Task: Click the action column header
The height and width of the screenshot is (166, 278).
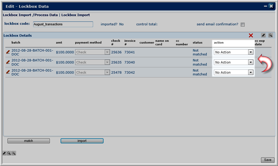Action: click(x=219, y=42)
